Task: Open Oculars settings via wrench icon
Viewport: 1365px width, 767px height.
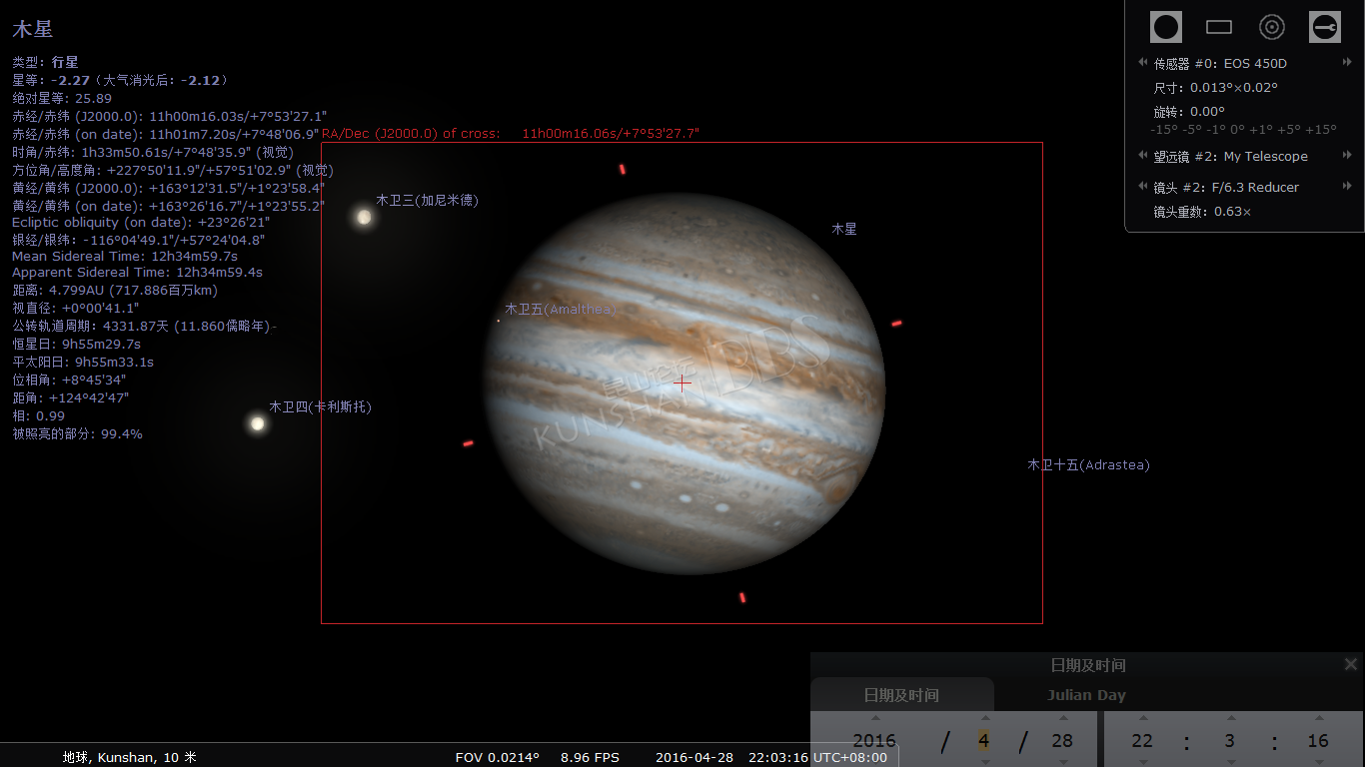Action: click(x=1324, y=27)
